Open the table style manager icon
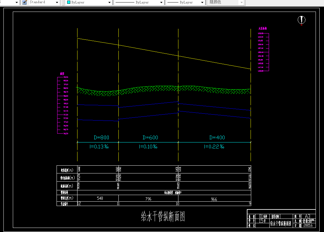Viewport: 324px width, 232px height. pyautogui.click(x=25, y=2)
